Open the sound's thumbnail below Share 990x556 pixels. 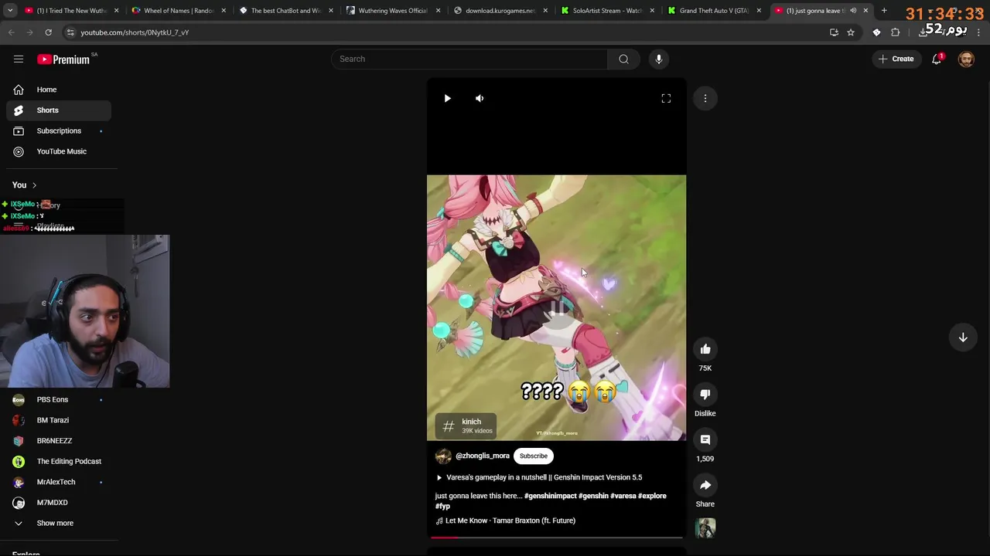(705, 528)
